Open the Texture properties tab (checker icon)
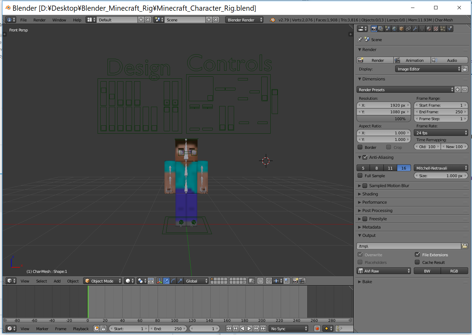The height and width of the screenshot is (335, 472). (436, 29)
